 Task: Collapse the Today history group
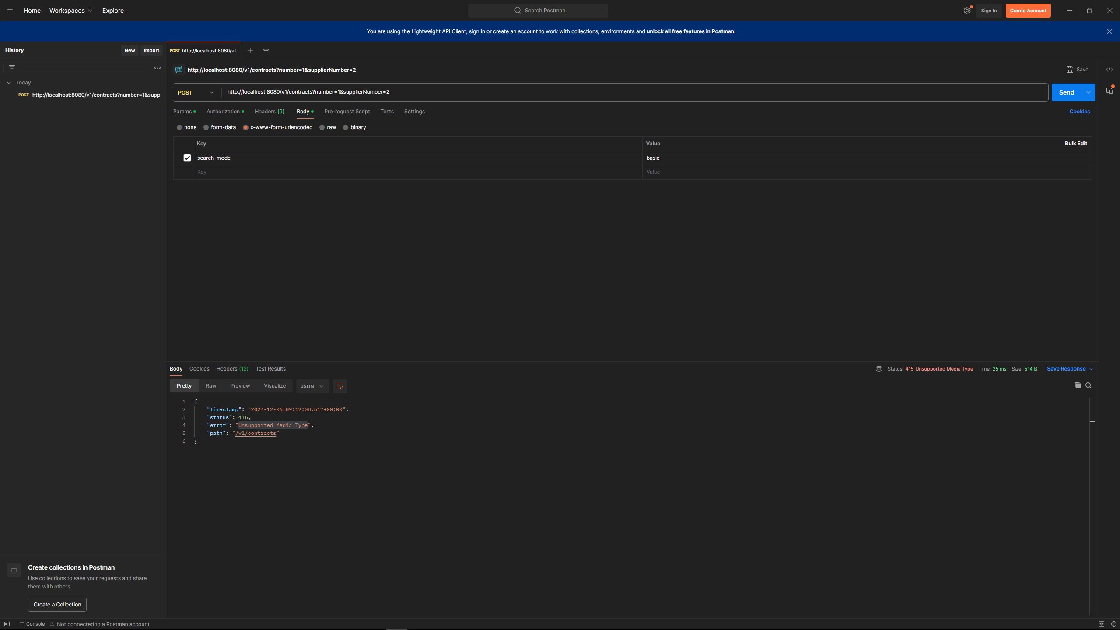[9, 83]
